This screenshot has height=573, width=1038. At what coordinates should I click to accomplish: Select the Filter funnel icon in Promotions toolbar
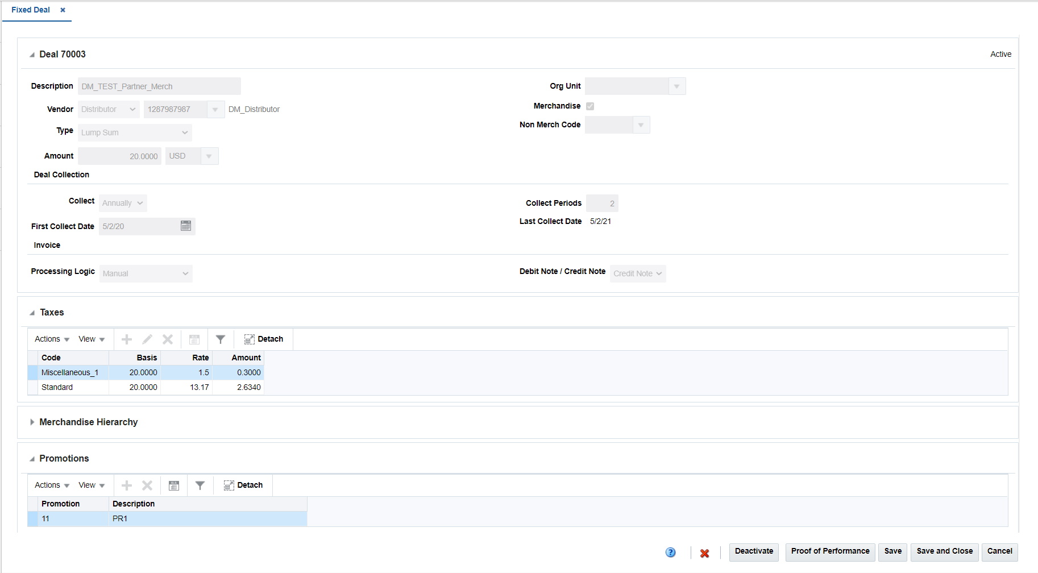(x=200, y=485)
